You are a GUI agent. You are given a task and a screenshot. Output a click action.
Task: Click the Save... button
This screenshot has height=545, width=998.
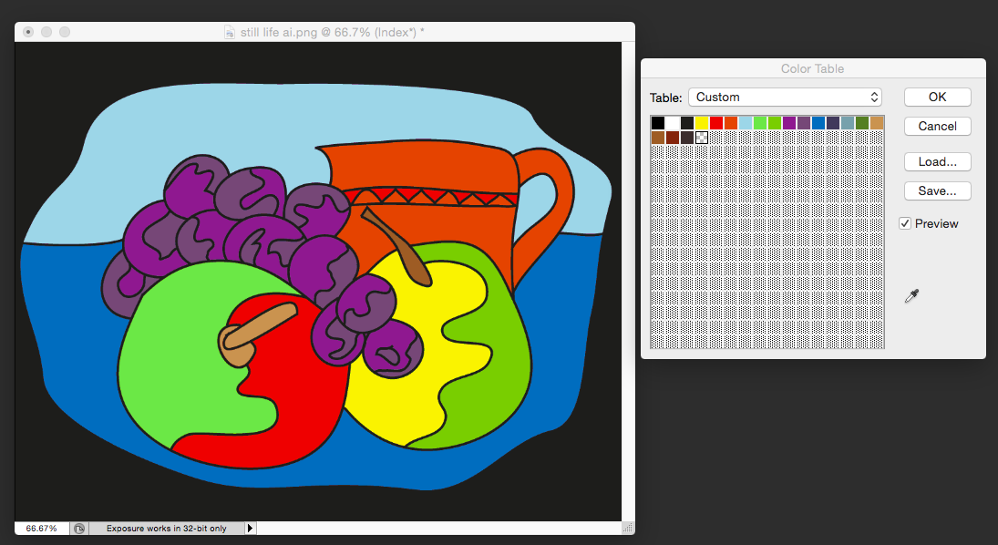pos(938,191)
